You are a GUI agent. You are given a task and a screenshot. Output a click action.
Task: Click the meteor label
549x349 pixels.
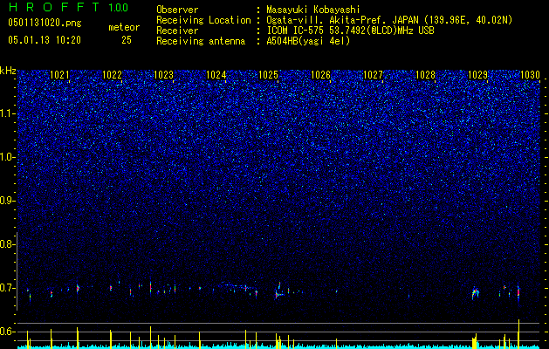(x=124, y=27)
